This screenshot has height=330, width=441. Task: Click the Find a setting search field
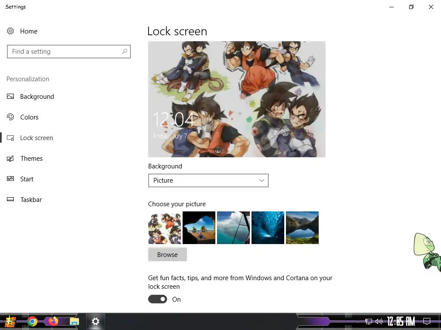[69, 52]
